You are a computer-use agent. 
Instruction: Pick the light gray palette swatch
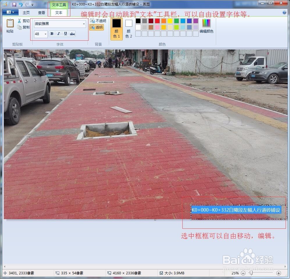coord(145,27)
